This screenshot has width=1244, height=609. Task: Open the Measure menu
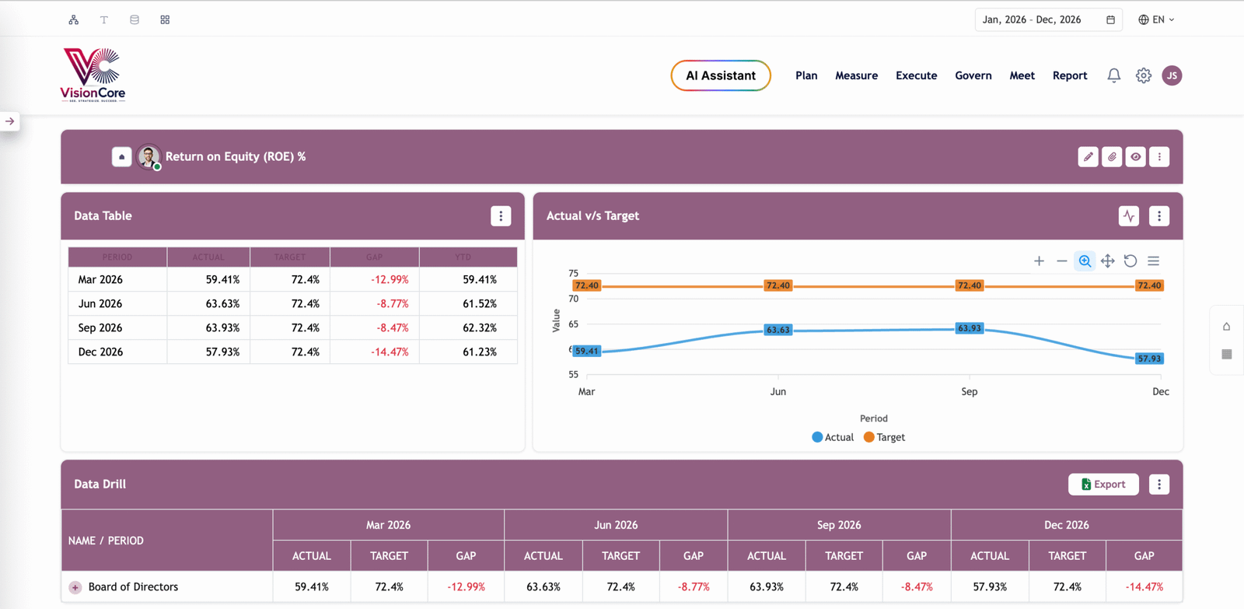pyautogui.click(x=857, y=75)
